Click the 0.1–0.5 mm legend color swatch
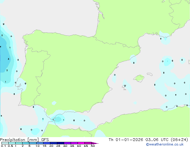 pos(5,143)
